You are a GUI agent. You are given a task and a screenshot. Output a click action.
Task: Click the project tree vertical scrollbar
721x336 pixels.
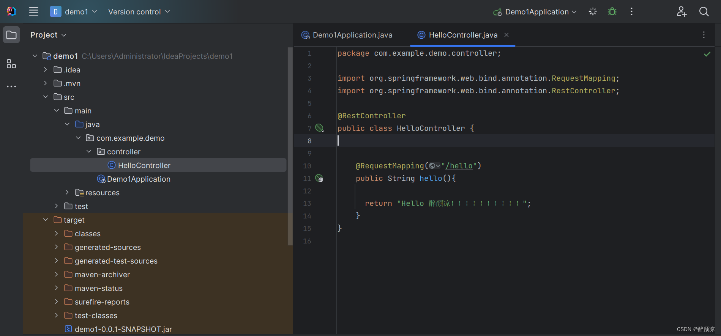point(290,146)
